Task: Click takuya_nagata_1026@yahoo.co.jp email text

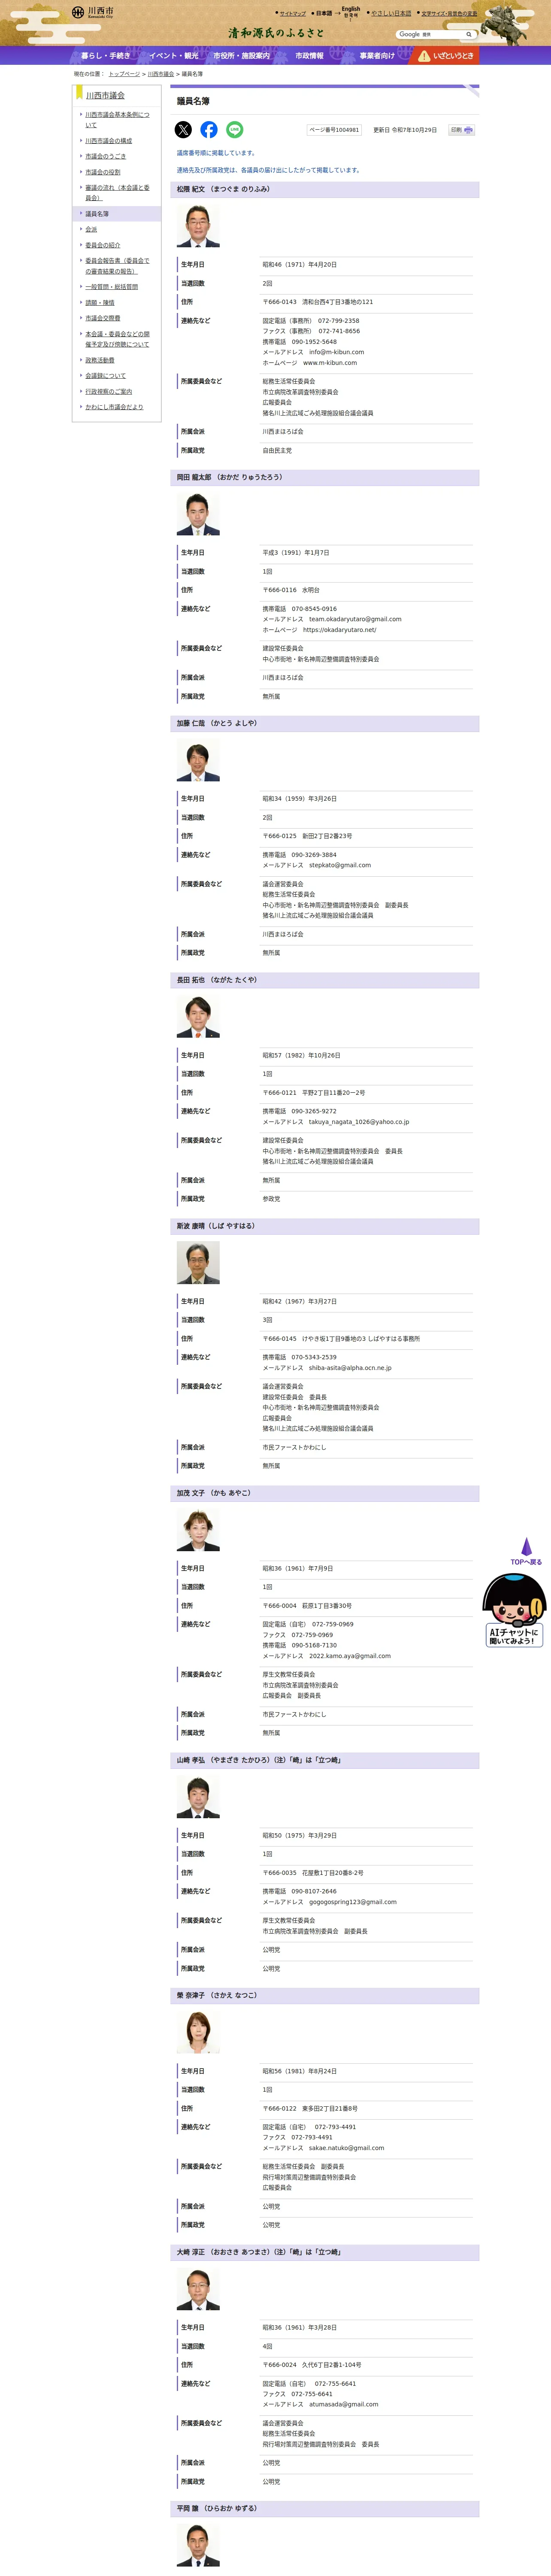Action: [359, 1122]
